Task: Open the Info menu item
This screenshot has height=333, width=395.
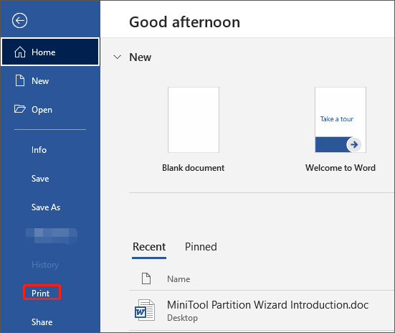Action: click(x=39, y=150)
